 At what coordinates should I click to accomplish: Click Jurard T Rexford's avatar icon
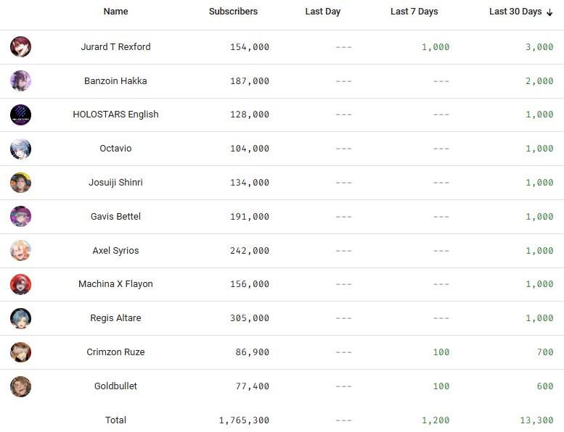20,47
